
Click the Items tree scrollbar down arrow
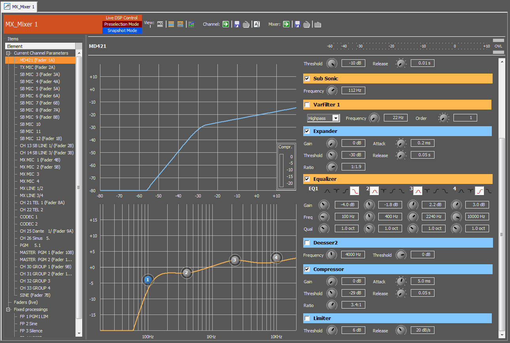pos(79,334)
